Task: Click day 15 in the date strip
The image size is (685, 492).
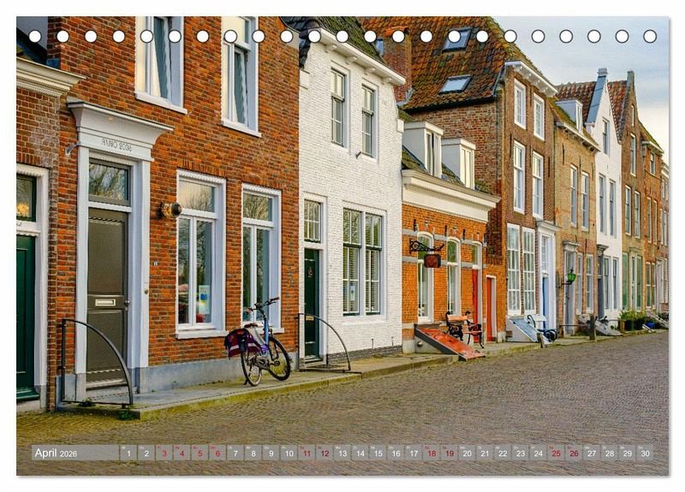Action: [378, 453]
